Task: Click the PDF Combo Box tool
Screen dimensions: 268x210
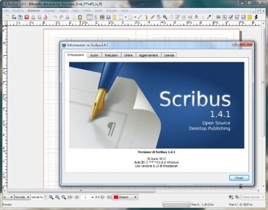Action: point(237,17)
